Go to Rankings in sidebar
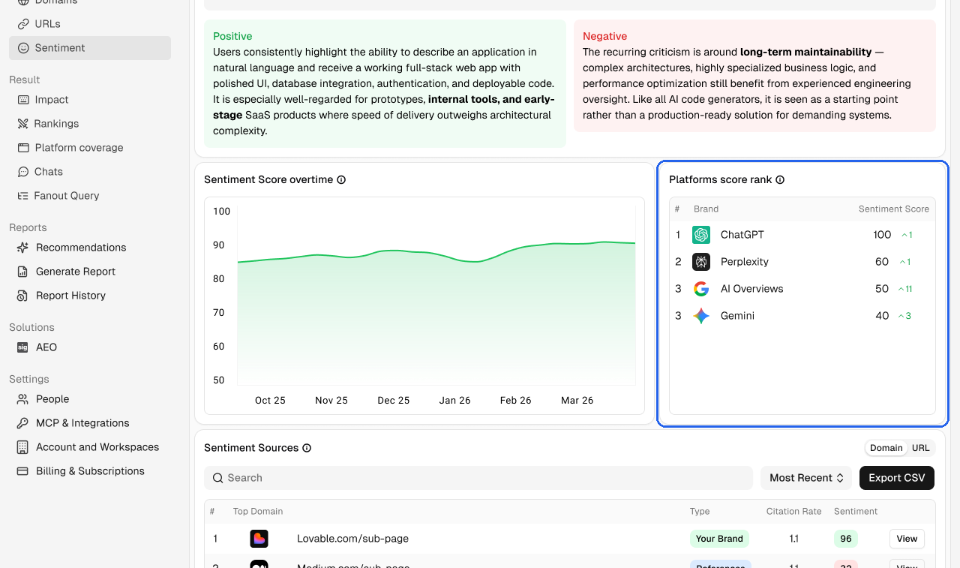Viewport: 960px width, 568px height. click(56, 124)
